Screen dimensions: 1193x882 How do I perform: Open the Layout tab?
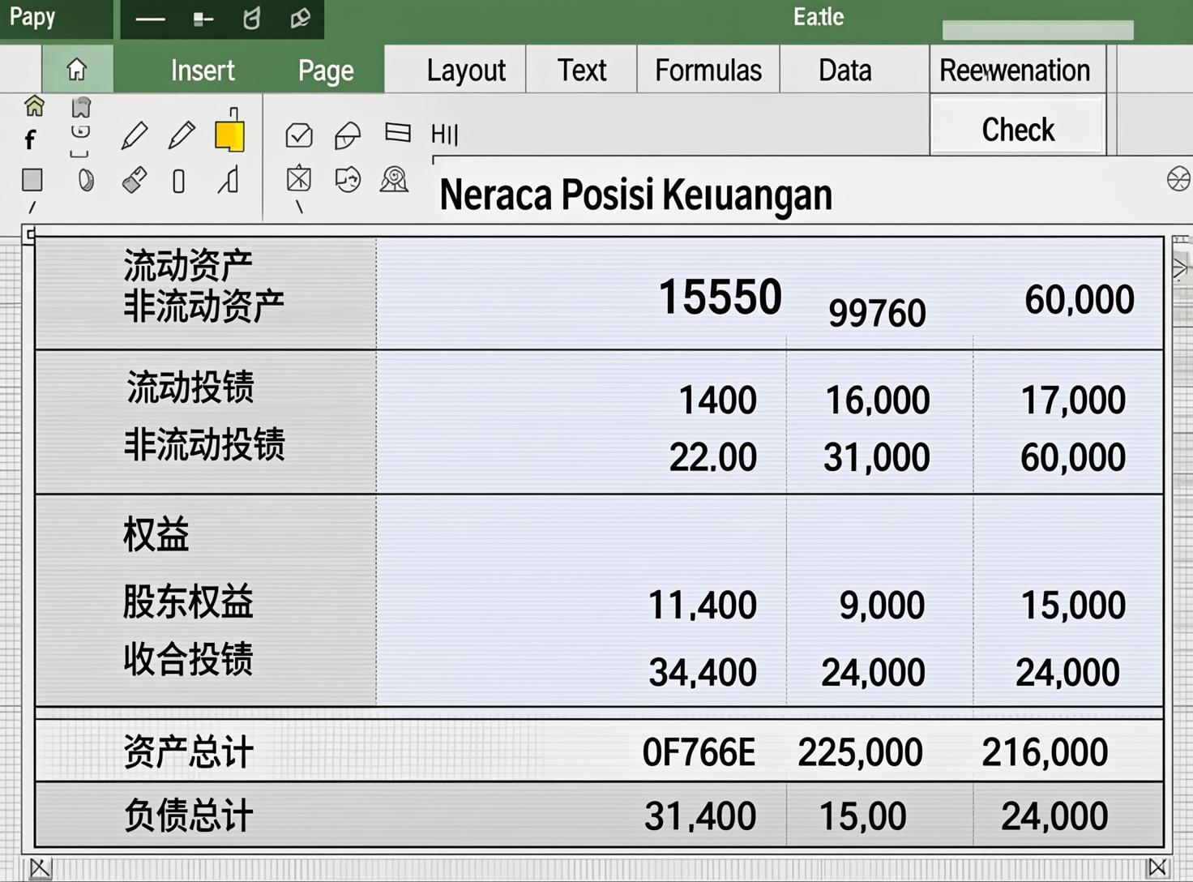pyautogui.click(x=466, y=71)
